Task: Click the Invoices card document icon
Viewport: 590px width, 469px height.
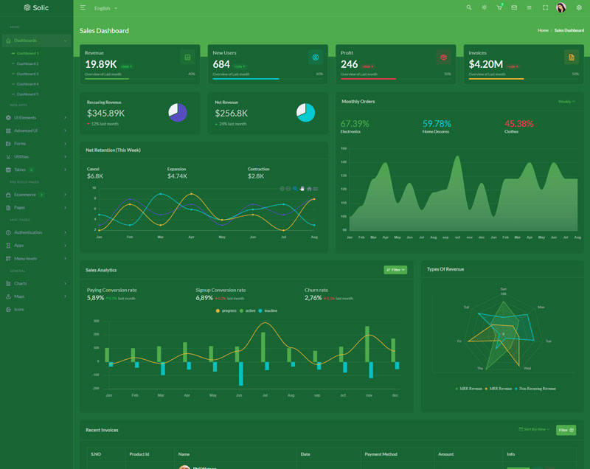Action: coord(571,58)
